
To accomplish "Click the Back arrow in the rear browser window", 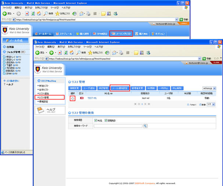I will [5, 14].
